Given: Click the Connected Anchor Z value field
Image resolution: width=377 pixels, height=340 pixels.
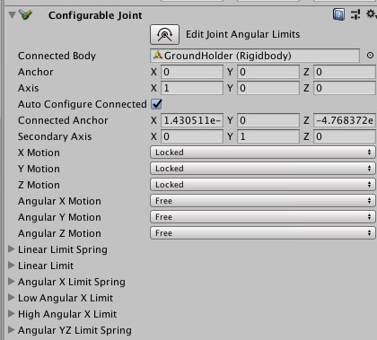Looking at the screenshot, I should point(345,120).
